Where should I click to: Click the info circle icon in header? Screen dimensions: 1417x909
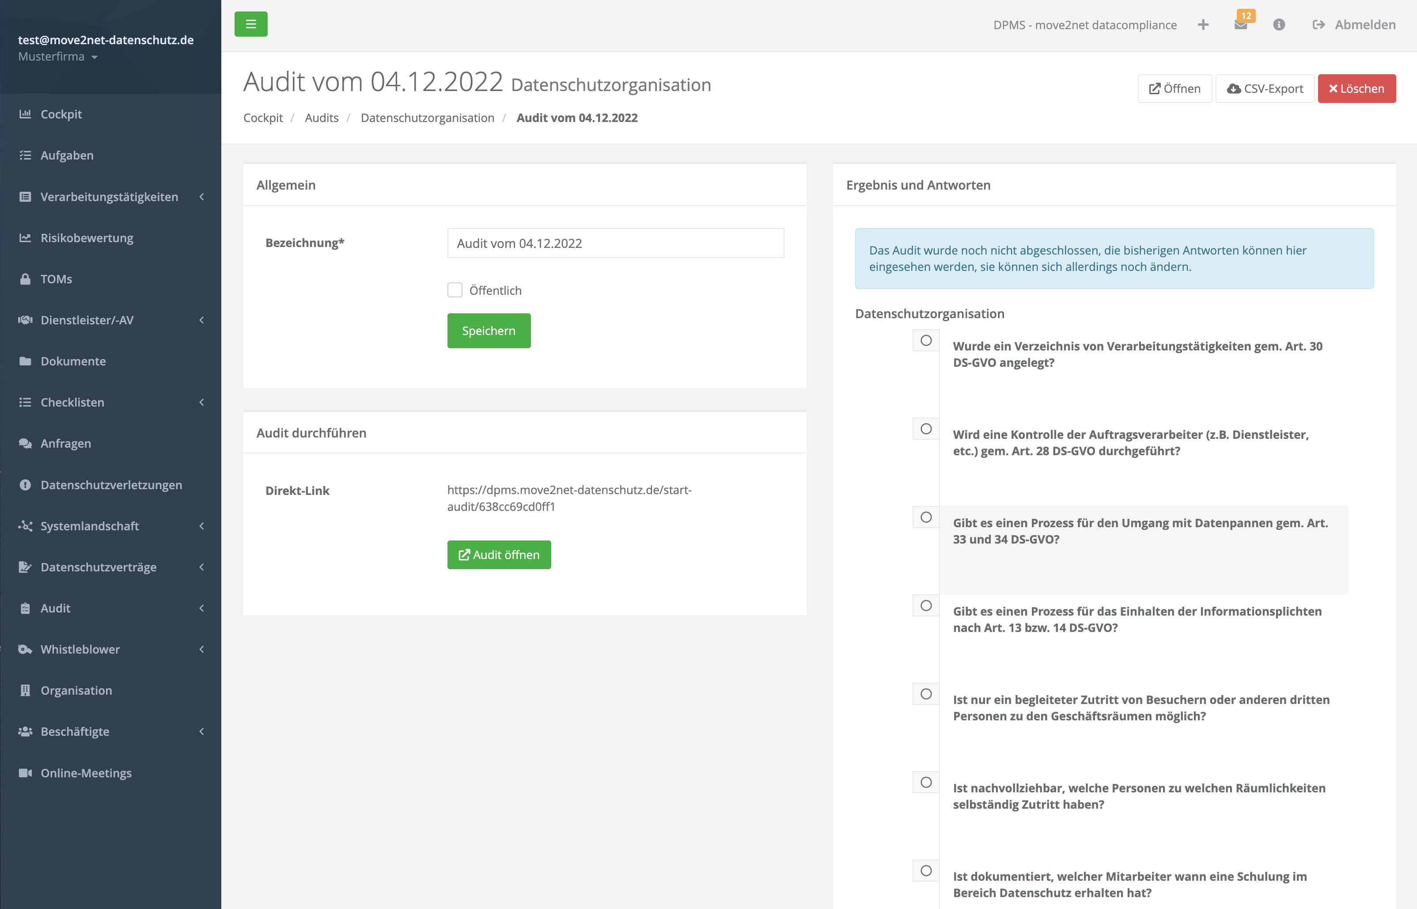coord(1278,24)
